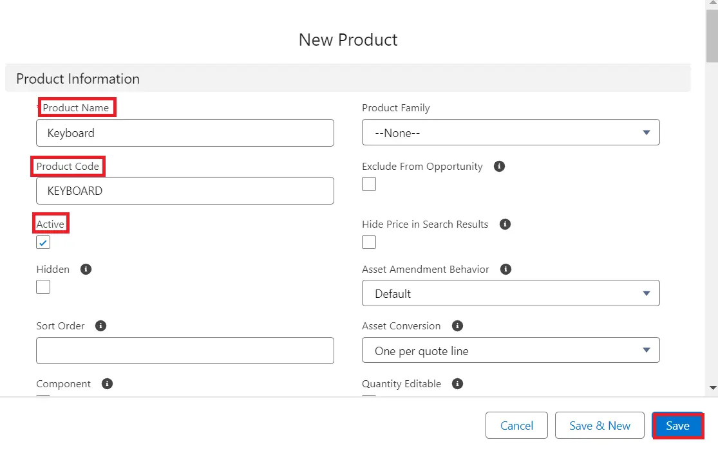The height and width of the screenshot is (449, 718).
Task: Click info icon next to Exclude From Opportunity
Action: click(x=499, y=166)
